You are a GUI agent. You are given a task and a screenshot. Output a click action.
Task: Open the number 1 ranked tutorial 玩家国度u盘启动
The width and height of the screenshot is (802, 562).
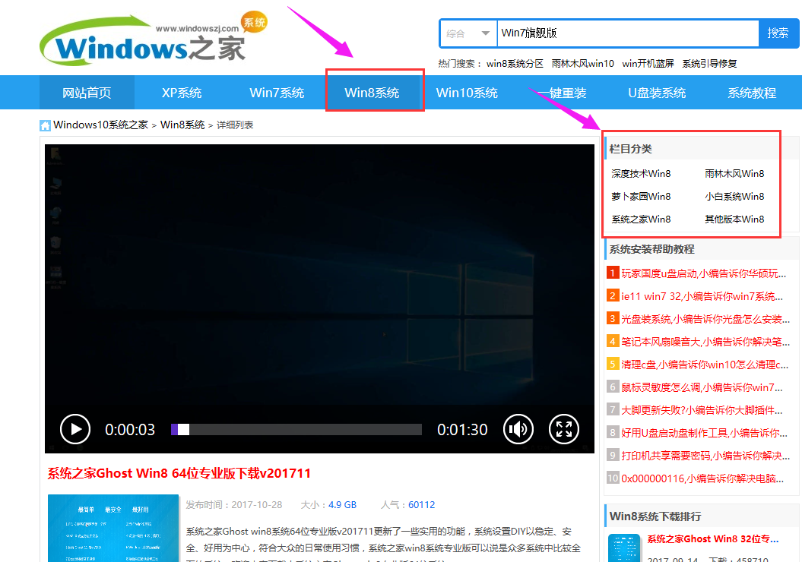[x=702, y=273]
